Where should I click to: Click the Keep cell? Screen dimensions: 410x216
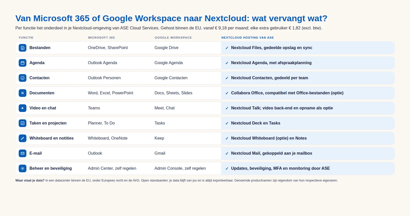159,138
